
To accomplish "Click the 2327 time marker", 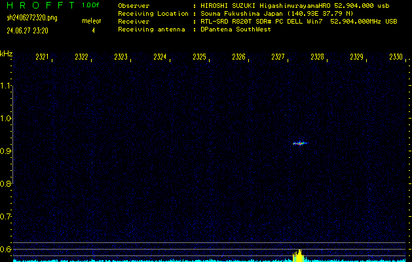I will click(x=278, y=58).
